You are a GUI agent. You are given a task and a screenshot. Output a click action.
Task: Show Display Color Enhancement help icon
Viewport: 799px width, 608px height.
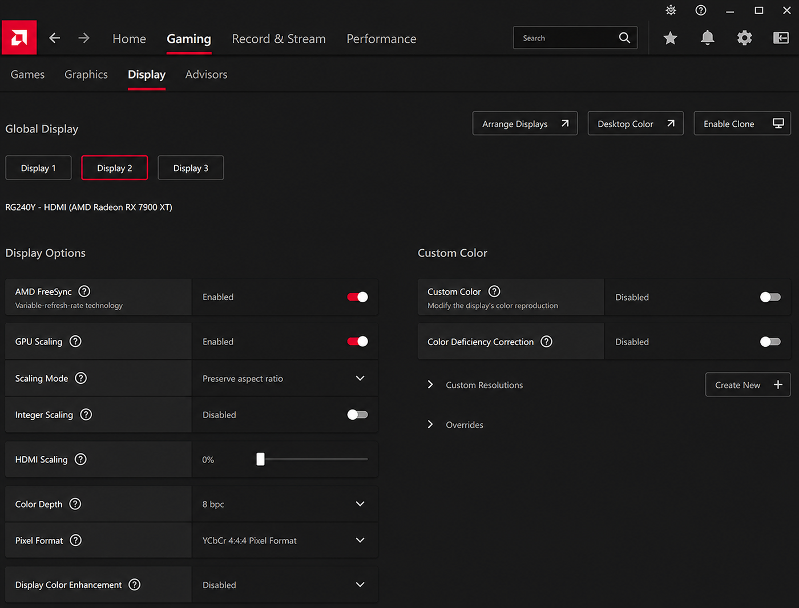tap(135, 585)
